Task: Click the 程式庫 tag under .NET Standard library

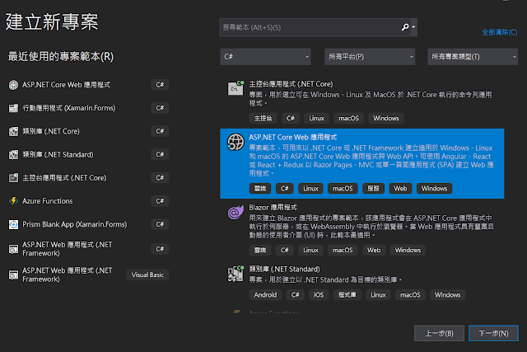Action: point(347,295)
